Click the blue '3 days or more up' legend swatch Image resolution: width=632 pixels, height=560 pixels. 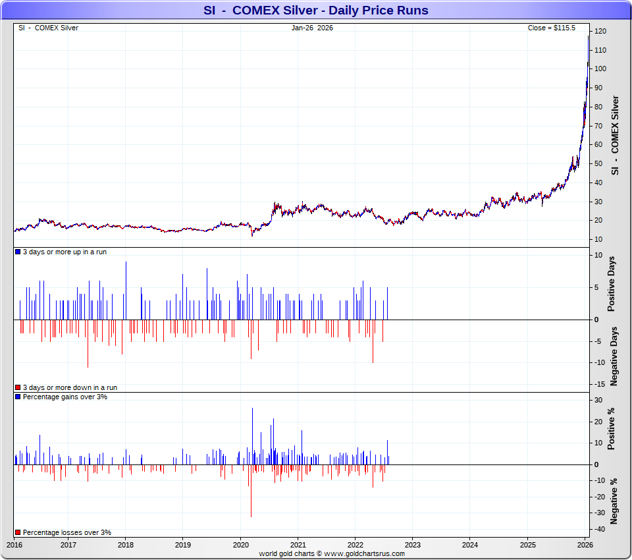coord(18,252)
